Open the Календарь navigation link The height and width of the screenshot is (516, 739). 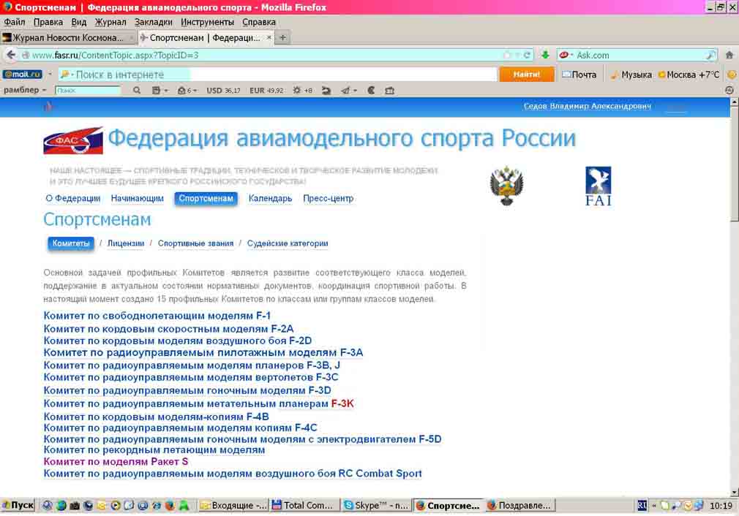click(x=270, y=198)
